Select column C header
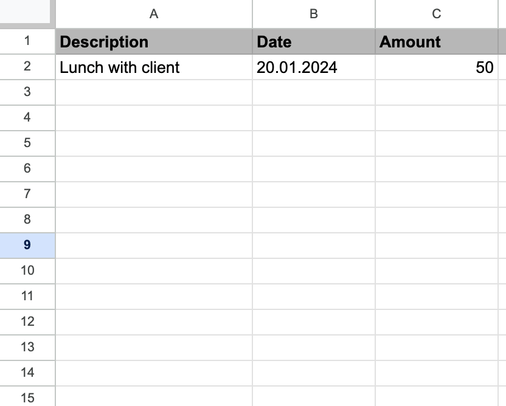This screenshot has height=406, width=506. pos(437,13)
